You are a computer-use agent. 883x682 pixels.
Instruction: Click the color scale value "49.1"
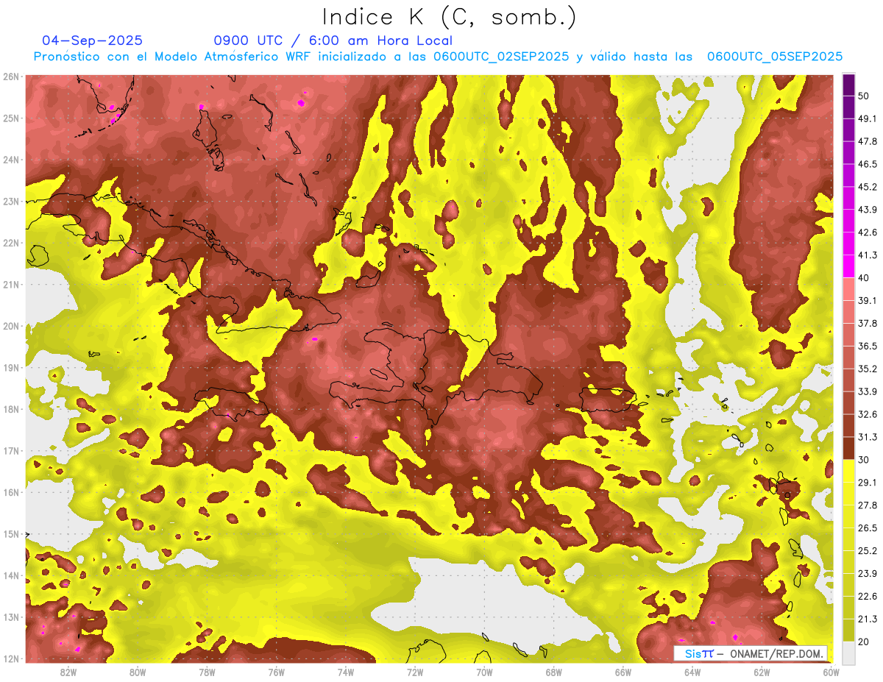(868, 118)
